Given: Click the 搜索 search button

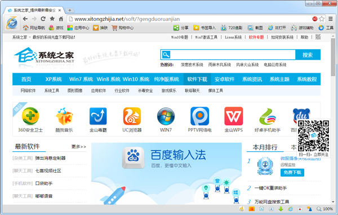Looking at the screenshot, I should [x=308, y=55].
